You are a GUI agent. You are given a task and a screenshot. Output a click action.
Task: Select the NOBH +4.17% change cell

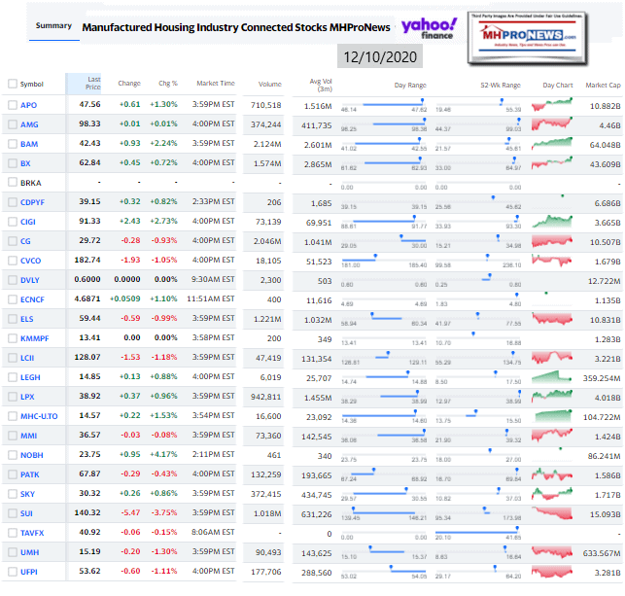164,454
